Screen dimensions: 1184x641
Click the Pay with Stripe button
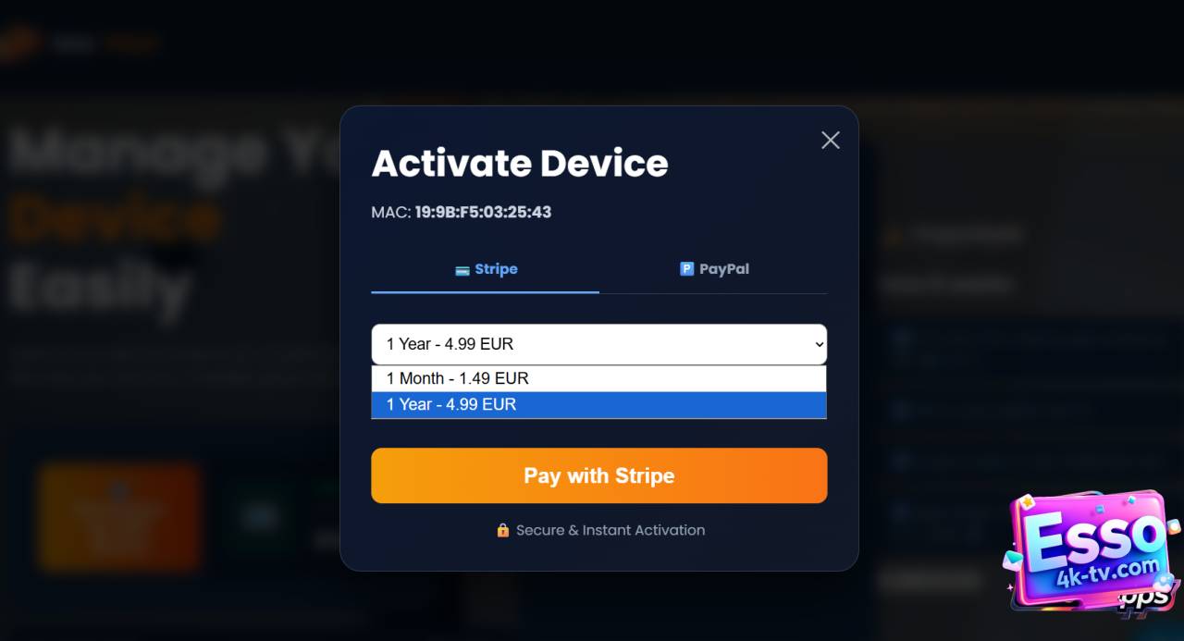[x=599, y=475]
